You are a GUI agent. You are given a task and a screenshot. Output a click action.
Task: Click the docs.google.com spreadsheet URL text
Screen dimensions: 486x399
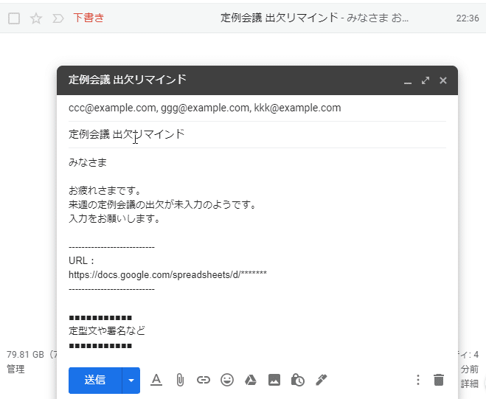tap(167, 274)
